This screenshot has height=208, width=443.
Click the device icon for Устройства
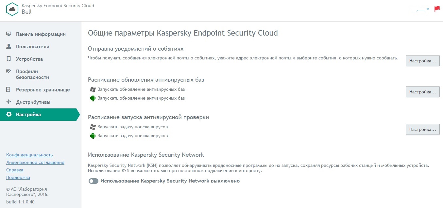9,59
